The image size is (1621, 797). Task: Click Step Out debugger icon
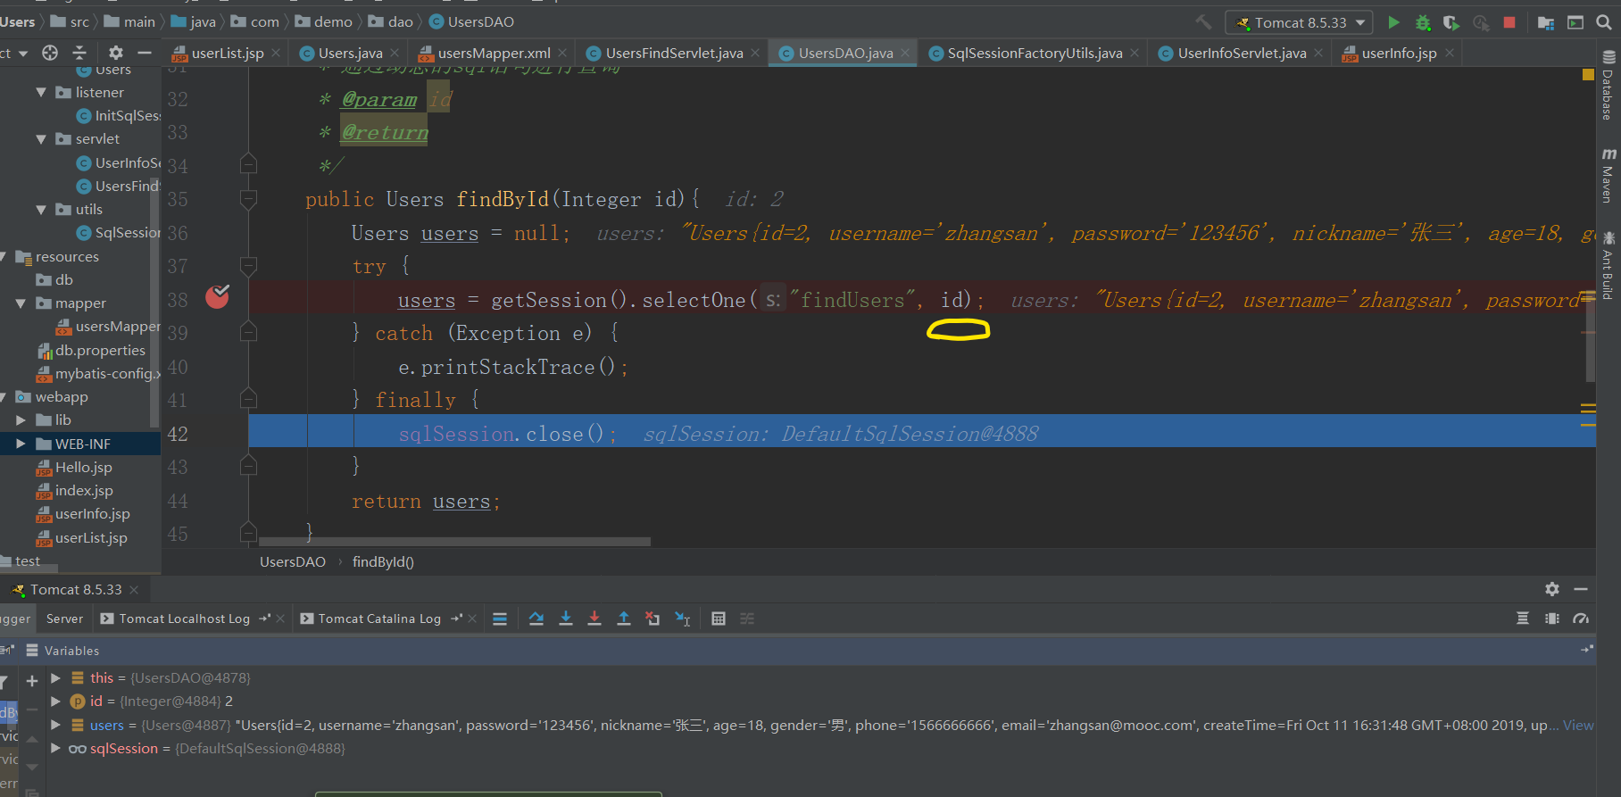click(624, 619)
